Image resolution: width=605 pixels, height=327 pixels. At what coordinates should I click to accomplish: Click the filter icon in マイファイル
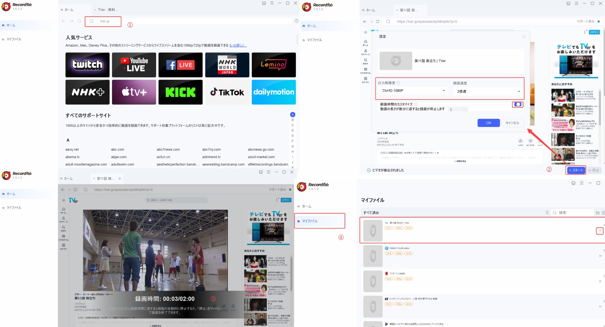click(547, 213)
